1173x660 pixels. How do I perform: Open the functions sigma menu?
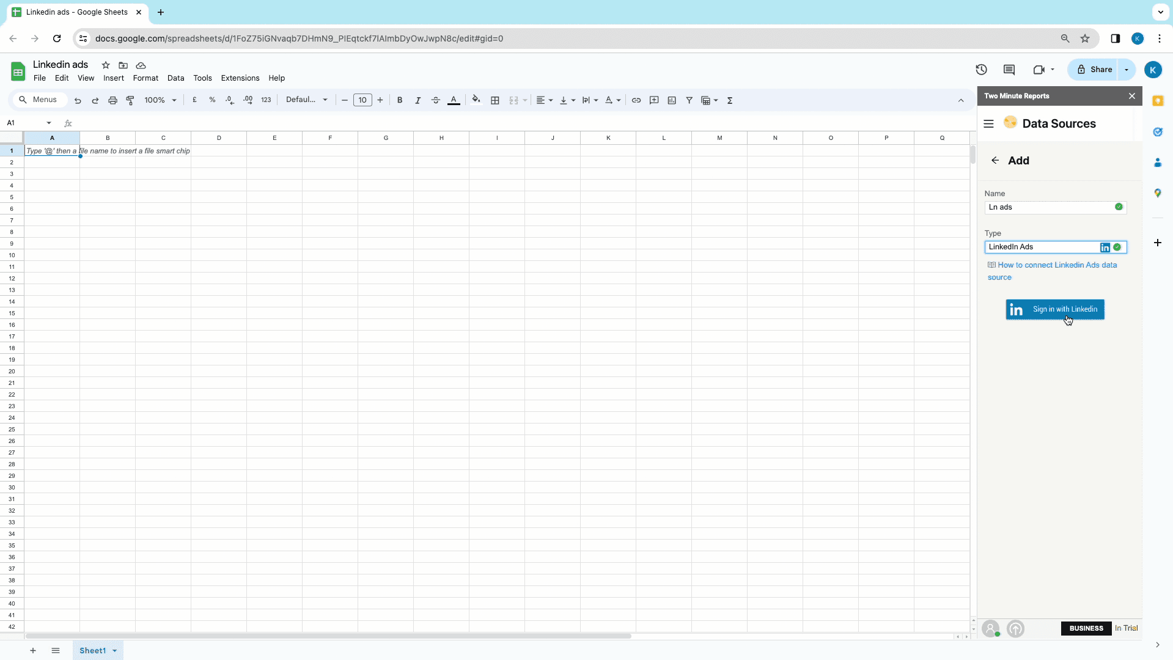point(730,100)
